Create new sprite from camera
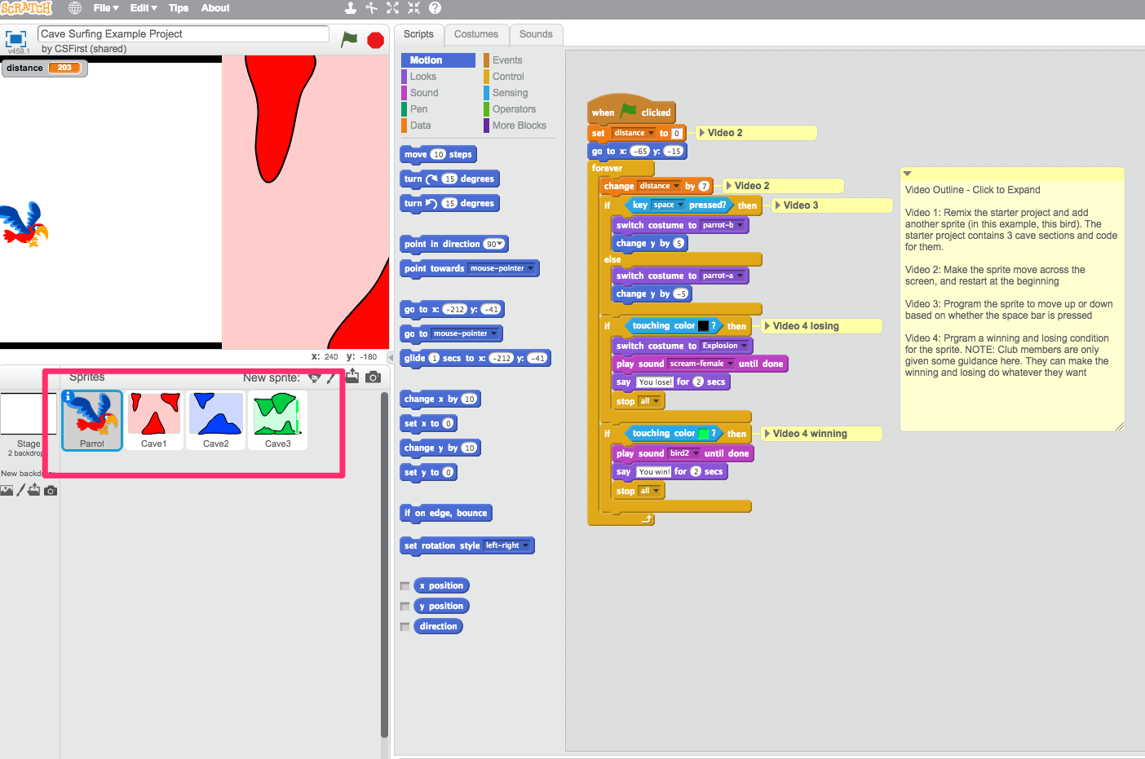Image resolution: width=1145 pixels, height=759 pixels. (x=374, y=377)
